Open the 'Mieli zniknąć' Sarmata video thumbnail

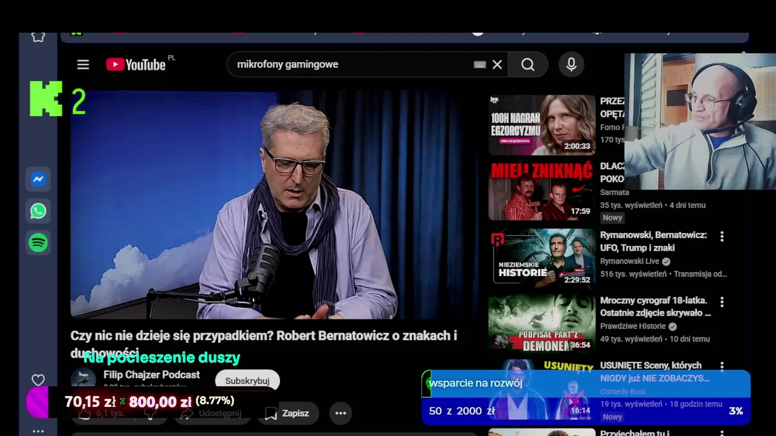[x=542, y=190]
